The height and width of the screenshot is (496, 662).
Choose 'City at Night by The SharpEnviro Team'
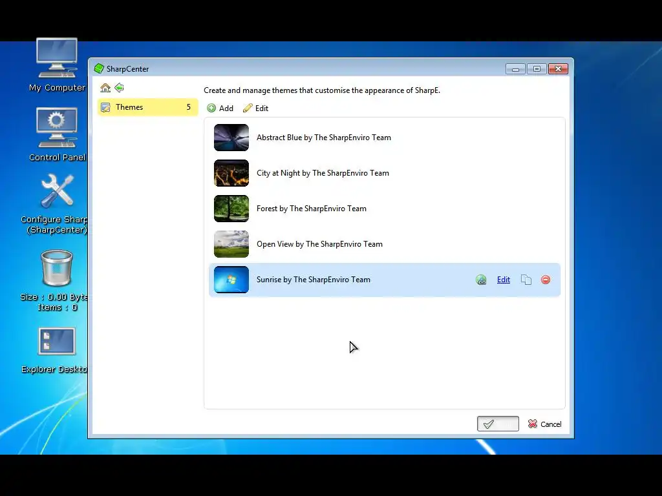(x=384, y=173)
